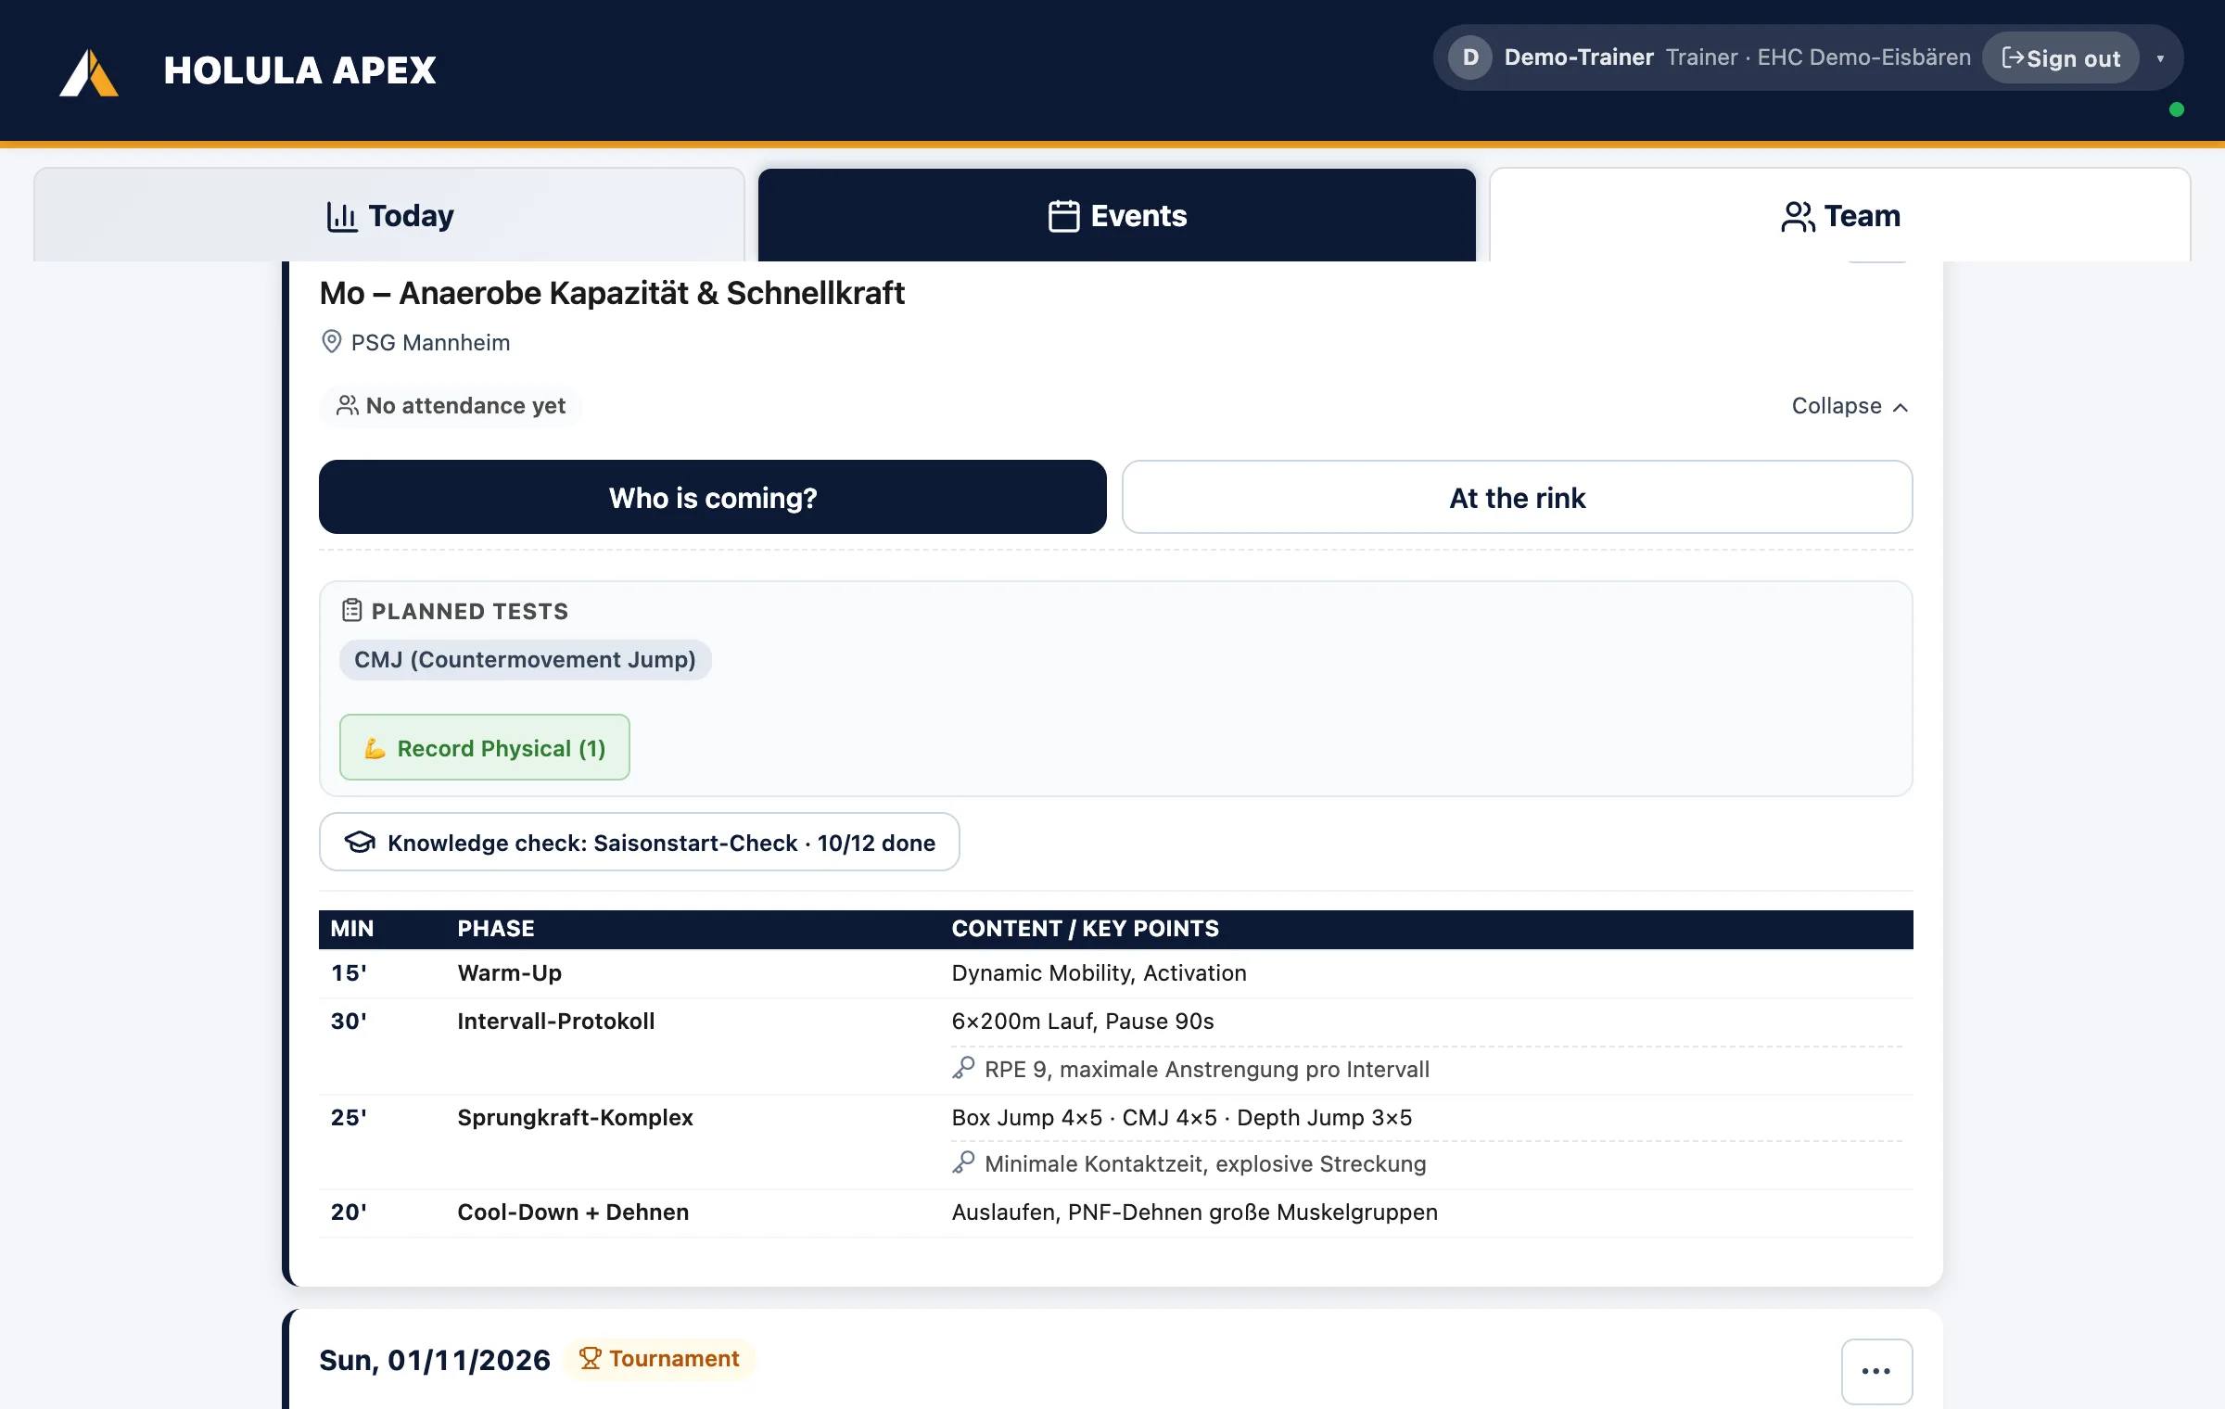Click the Warm-Up phase row
The height and width of the screenshot is (1409, 2225).
click(1115, 973)
